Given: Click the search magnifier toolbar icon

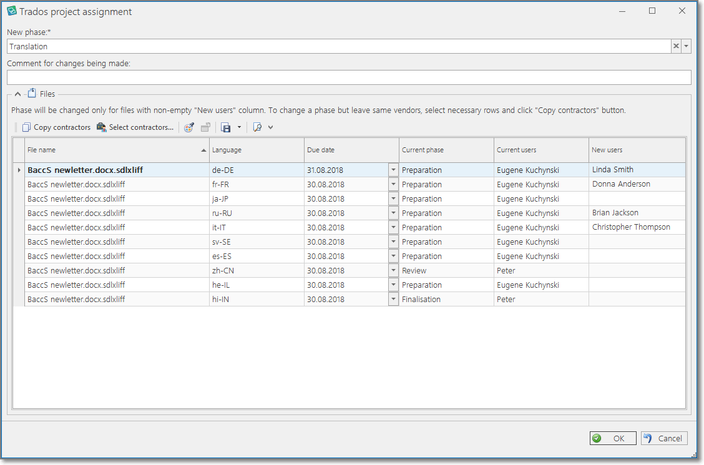Looking at the screenshot, I should (x=257, y=127).
